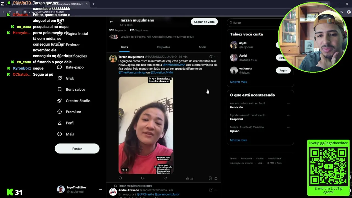Image resolution: width=352 pixels, height=198 pixels.
Task: Switch to the Respostas tab
Action: coord(163,47)
